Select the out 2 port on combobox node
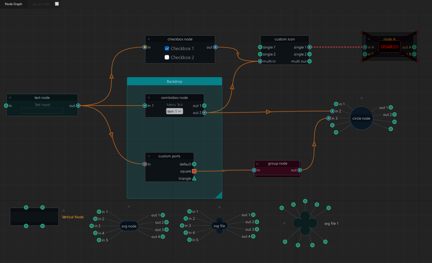 click(204, 113)
